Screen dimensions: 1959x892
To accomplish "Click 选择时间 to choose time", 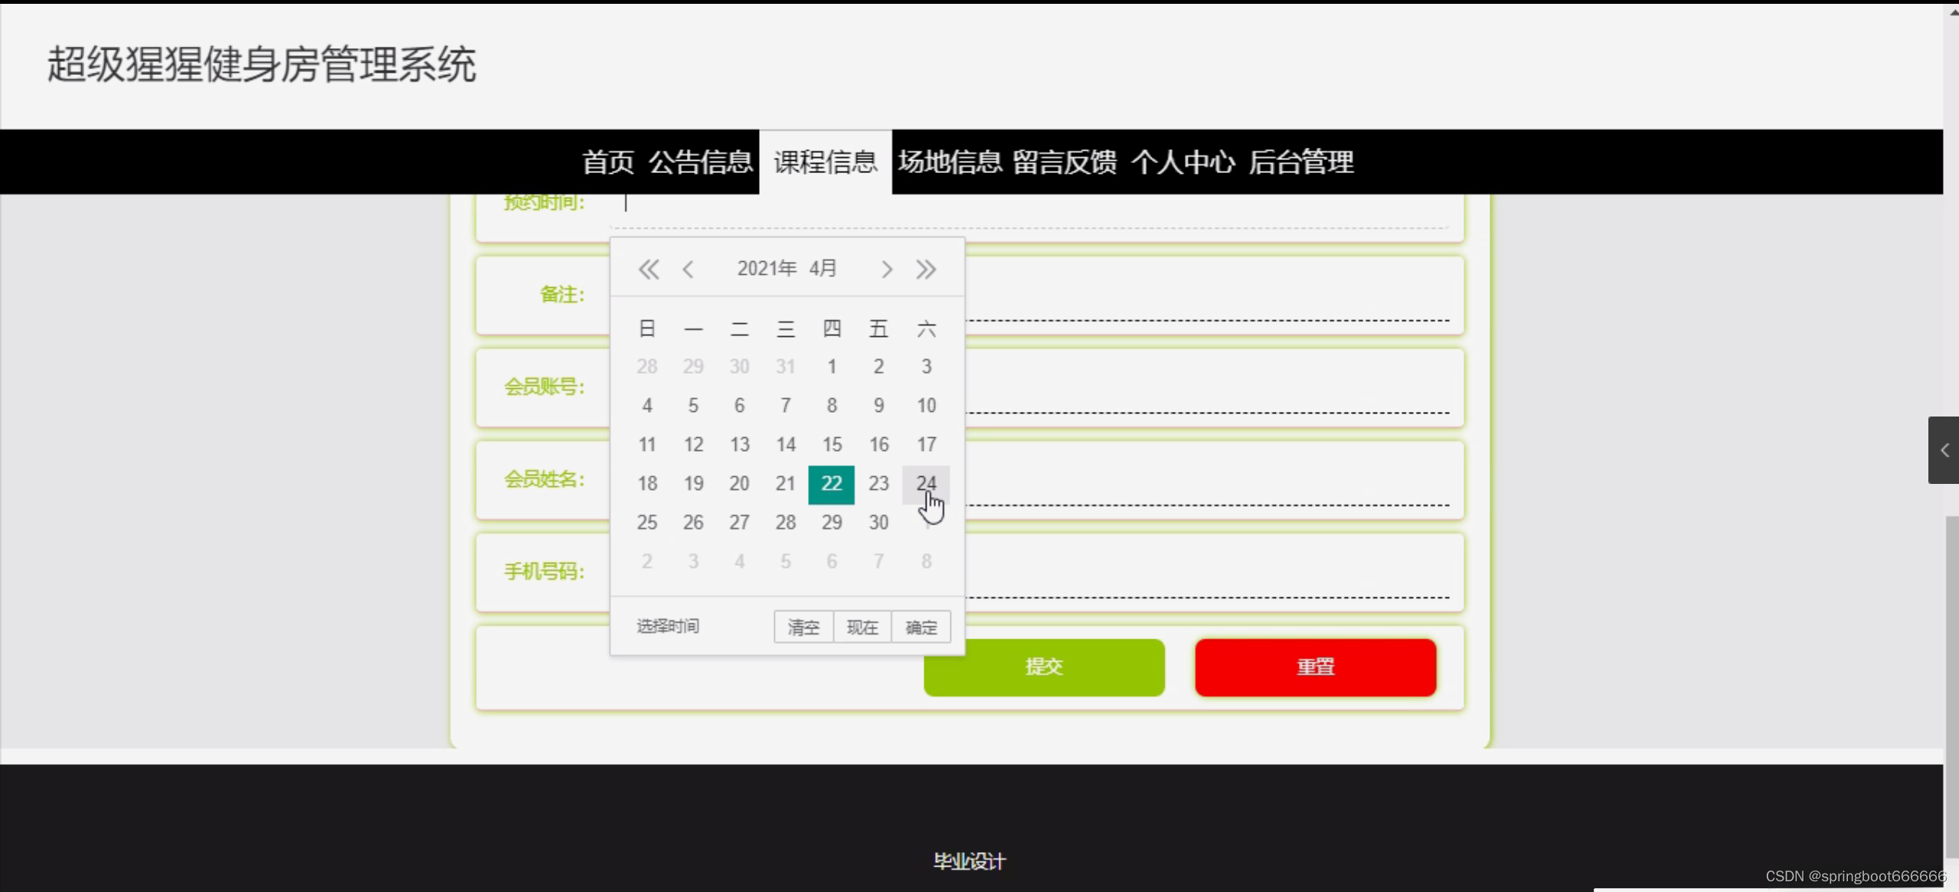I will (668, 626).
